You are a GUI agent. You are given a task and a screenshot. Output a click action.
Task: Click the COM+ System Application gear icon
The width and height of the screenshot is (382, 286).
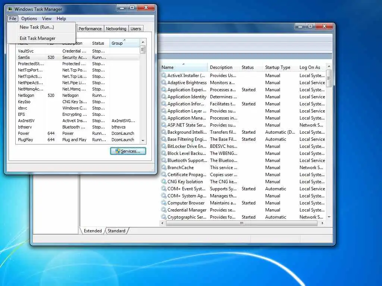(x=164, y=196)
